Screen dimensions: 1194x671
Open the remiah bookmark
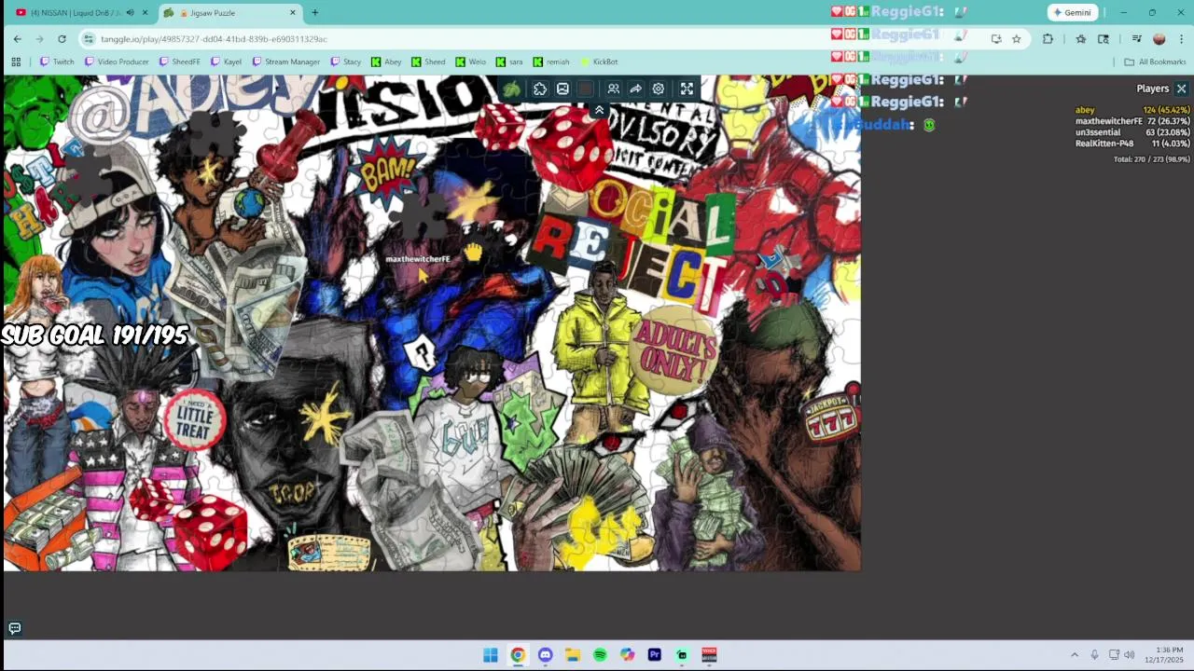551,62
